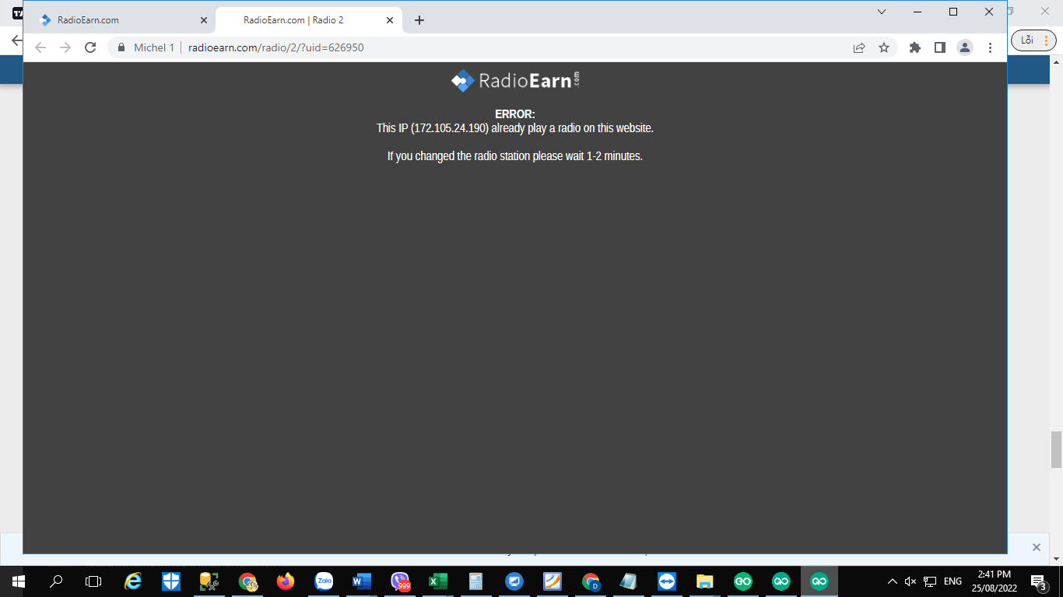
Task: Open a new browser tab
Action: click(419, 20)
